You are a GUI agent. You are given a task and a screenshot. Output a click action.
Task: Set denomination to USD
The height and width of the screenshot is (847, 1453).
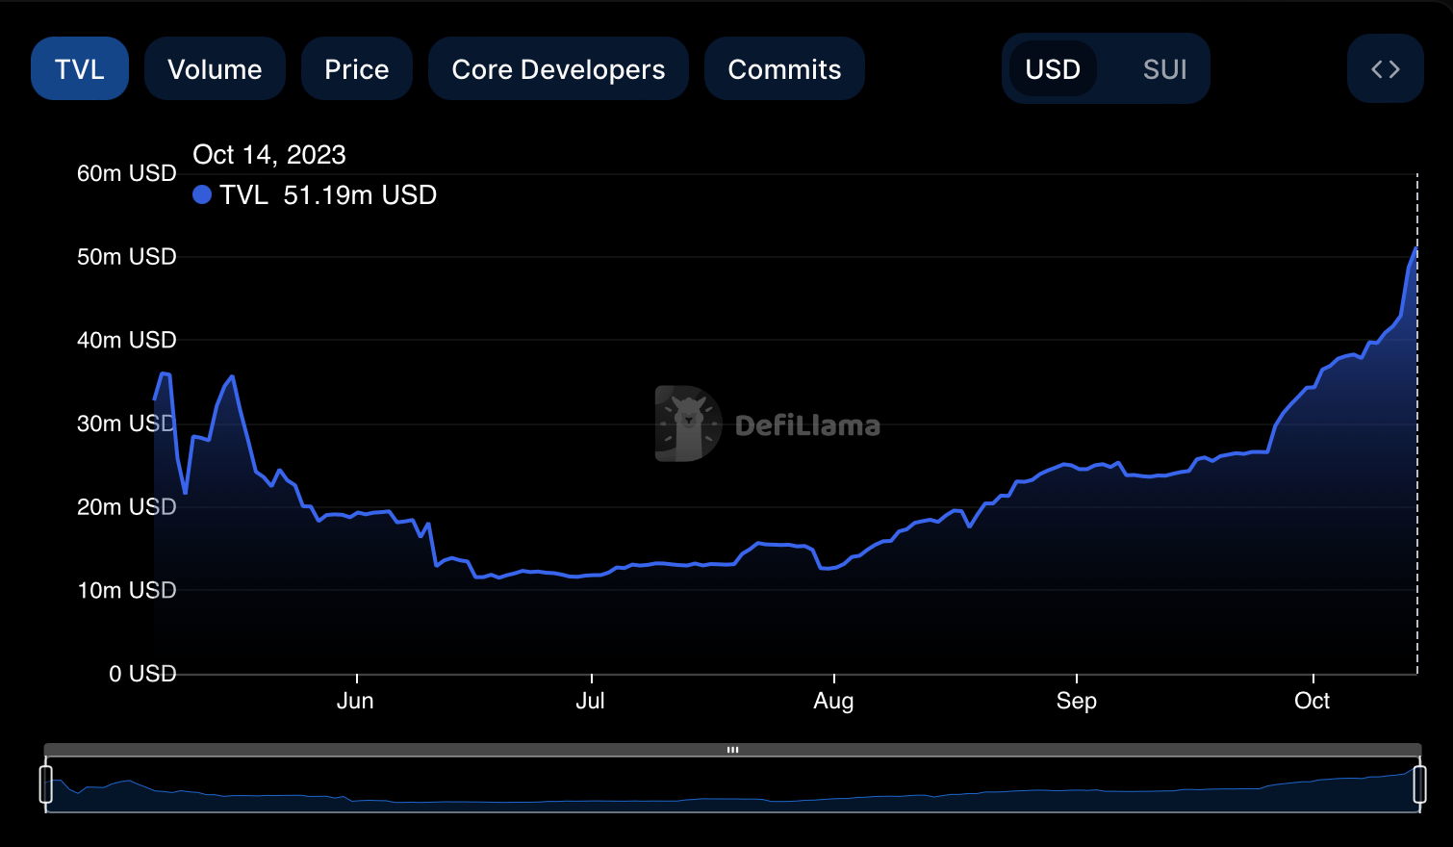point(1053,68)
